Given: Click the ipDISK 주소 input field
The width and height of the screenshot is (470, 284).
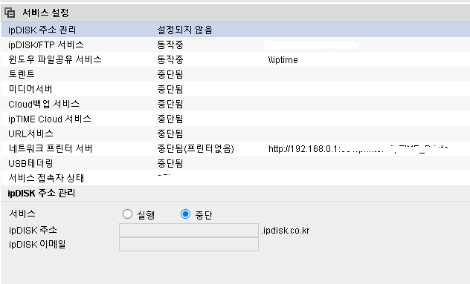Looking at the screenshot, I should click(189, 230).
